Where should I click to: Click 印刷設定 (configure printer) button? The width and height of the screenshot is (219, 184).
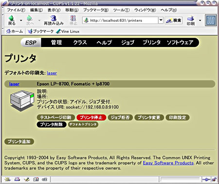pos(178,117)
